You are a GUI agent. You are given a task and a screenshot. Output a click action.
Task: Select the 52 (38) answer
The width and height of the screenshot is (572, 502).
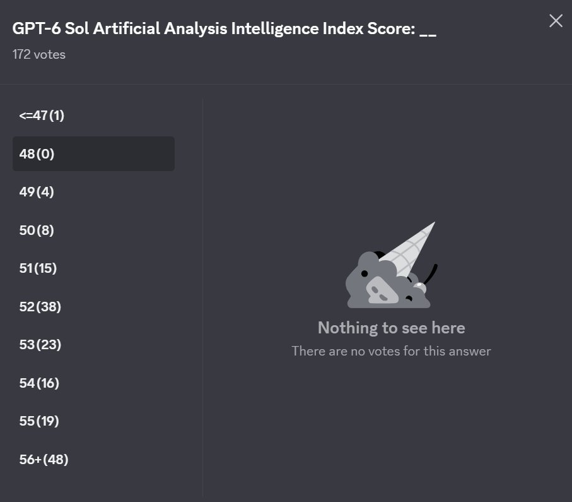[93, 306]
